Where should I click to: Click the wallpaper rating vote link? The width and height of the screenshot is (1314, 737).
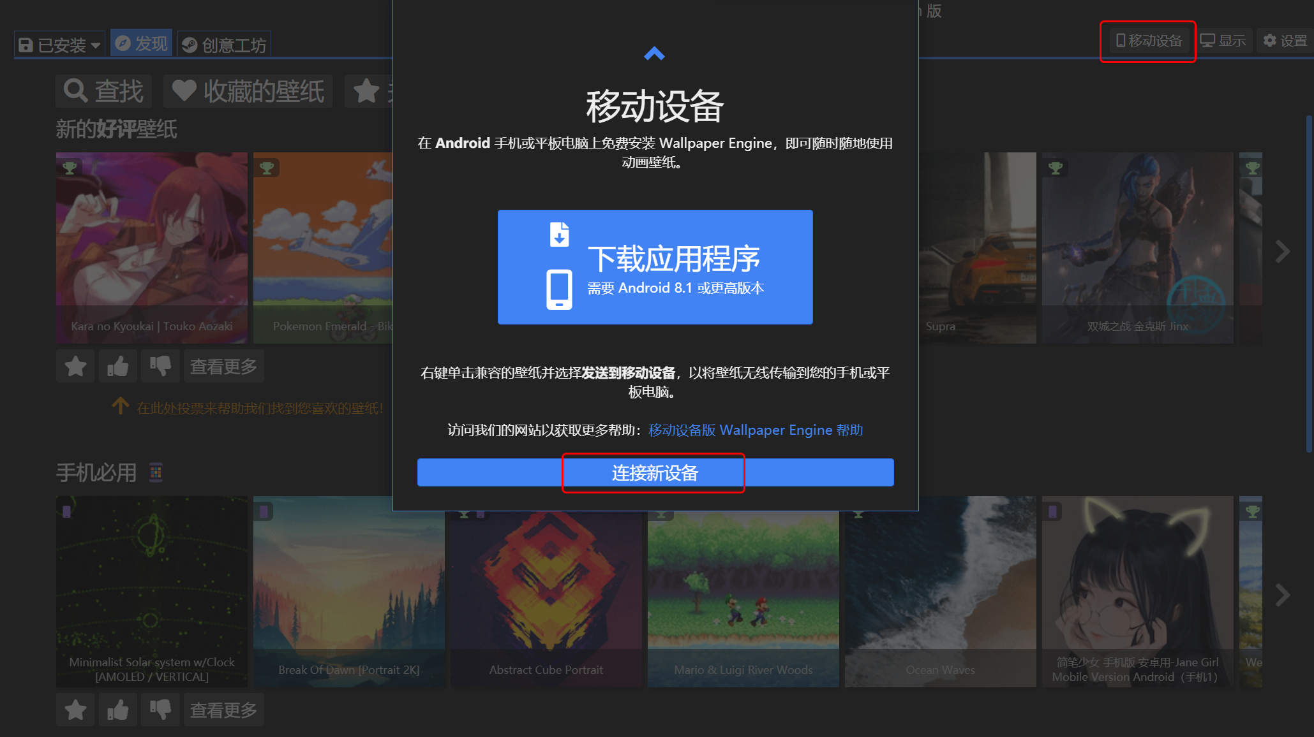click(x=260, y=407)
